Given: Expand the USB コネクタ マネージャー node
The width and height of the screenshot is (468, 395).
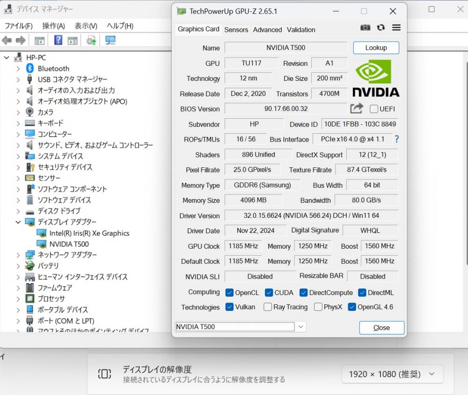Looking at the screenshot, I should (18, 79).
